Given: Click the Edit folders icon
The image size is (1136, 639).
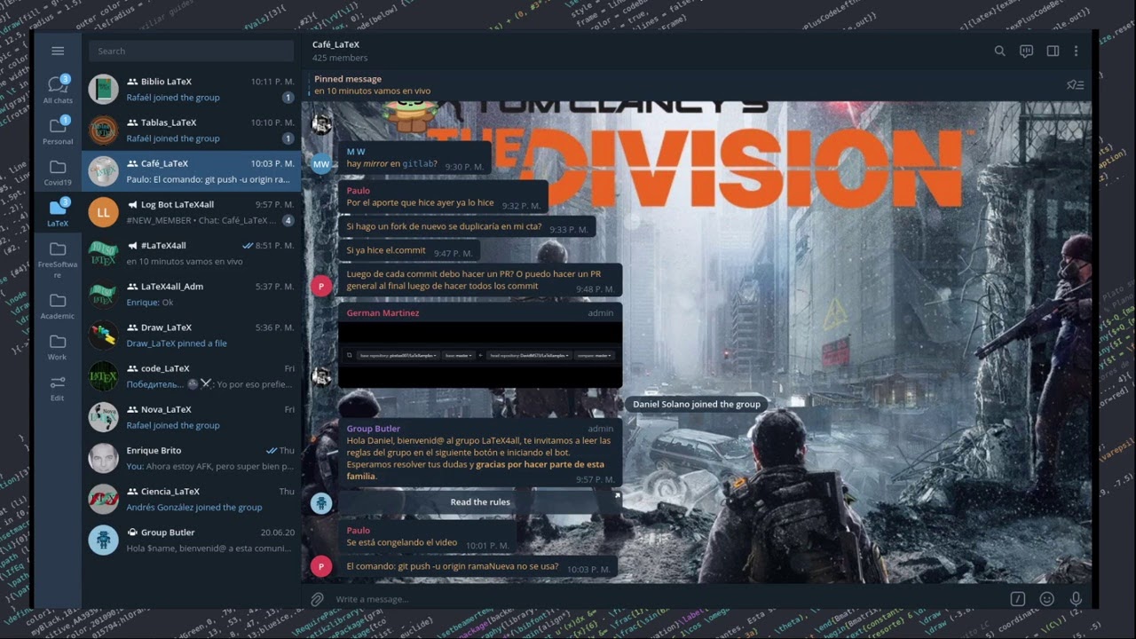Looking at the screenshot, I should click(x=58, y=387).
